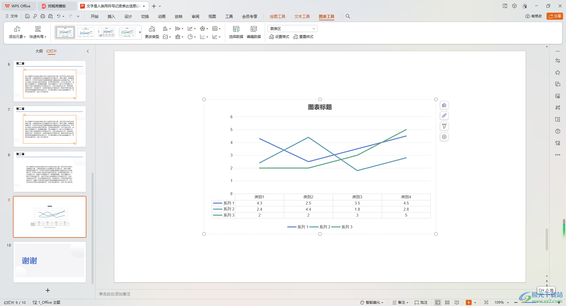Select slide 10 thank-you thumbnail
The image size is (566, 306).
click(x=50, y=262)
